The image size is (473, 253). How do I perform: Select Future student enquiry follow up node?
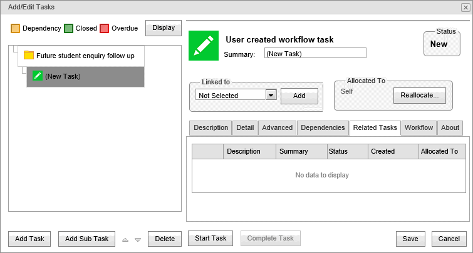(x=81, y=56)
